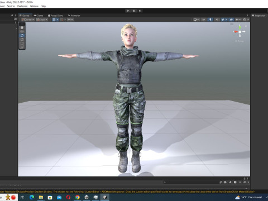This screenshot has width=268, height=201.
Task: Click the shader warning message in status bar
Action: click(x=127, y=192)
